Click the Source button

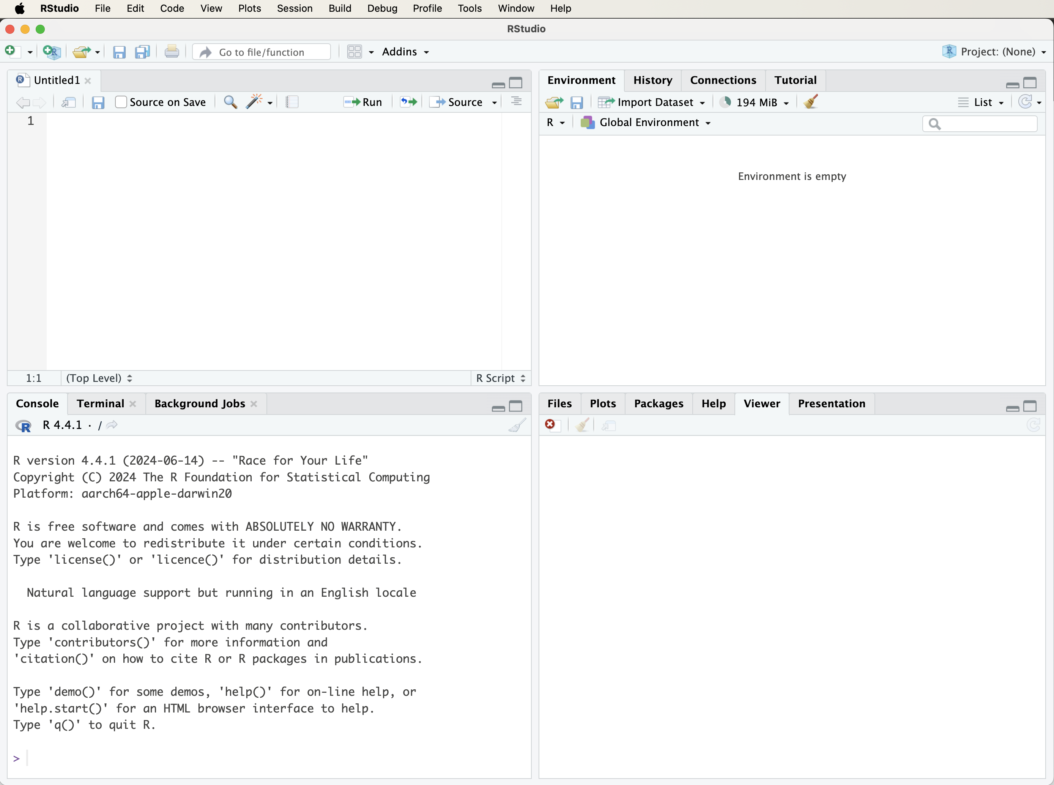(456, 102)
